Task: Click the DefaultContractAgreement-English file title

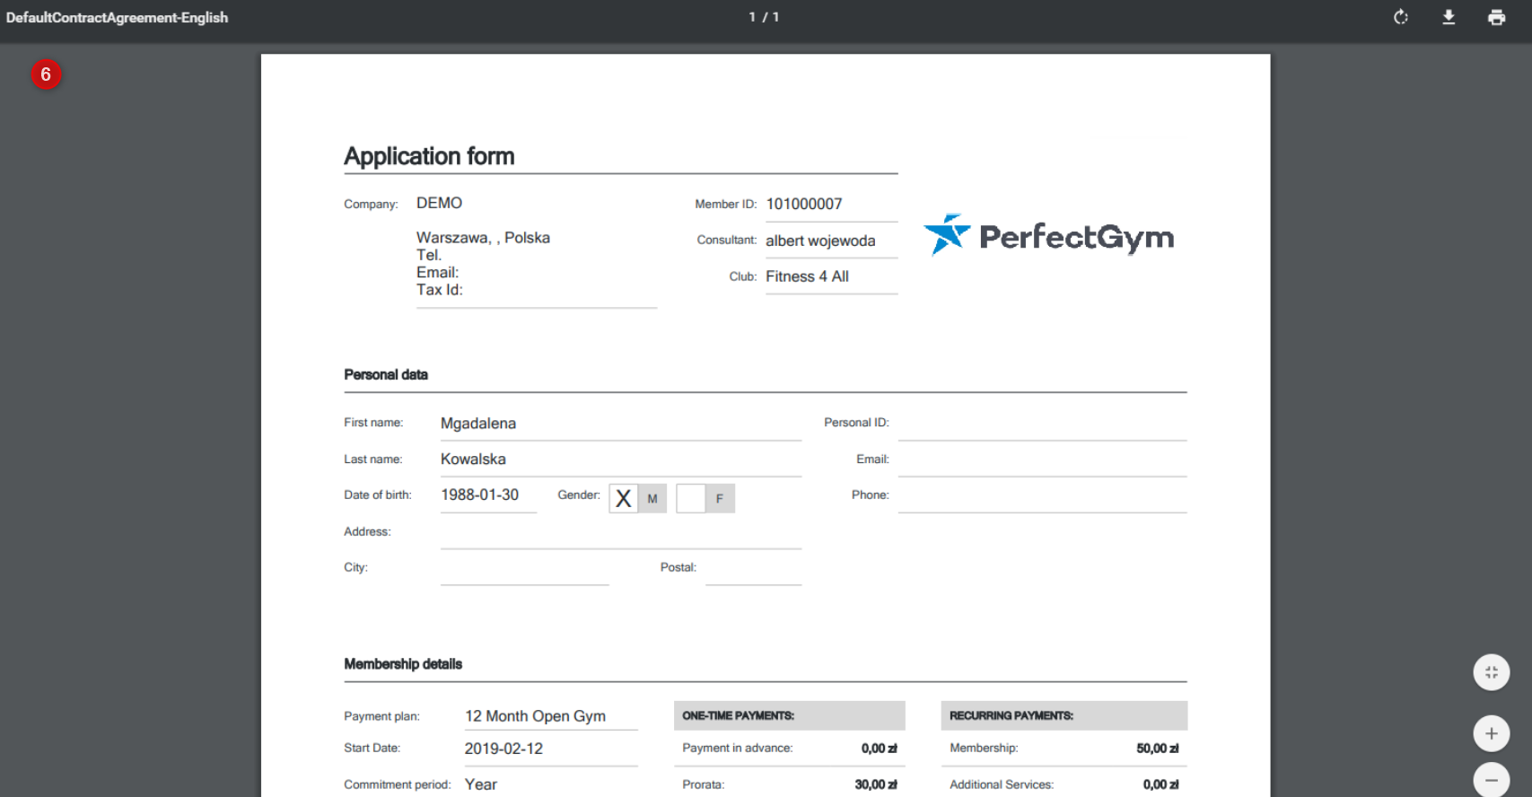Action: pyautogui.click(x=117, y=17)
